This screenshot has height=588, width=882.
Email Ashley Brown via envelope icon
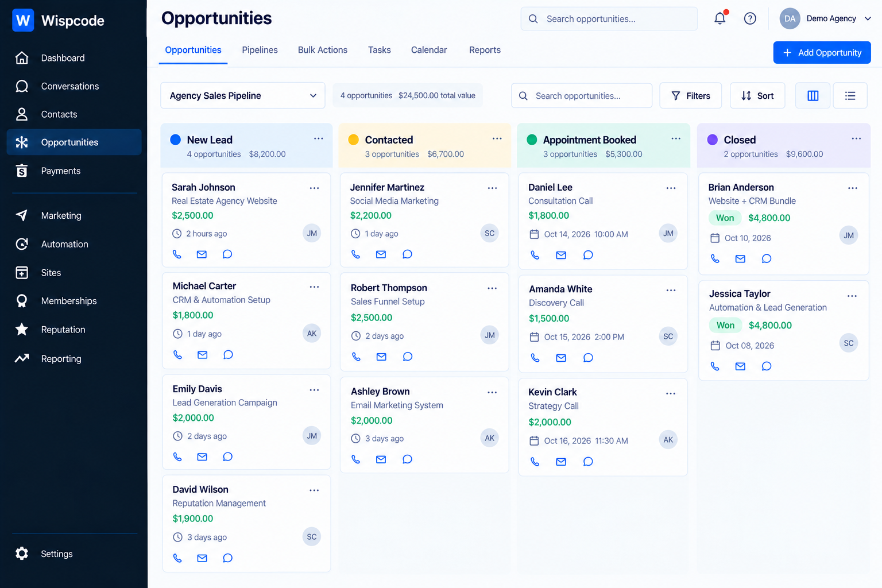[x=381, y=459]
